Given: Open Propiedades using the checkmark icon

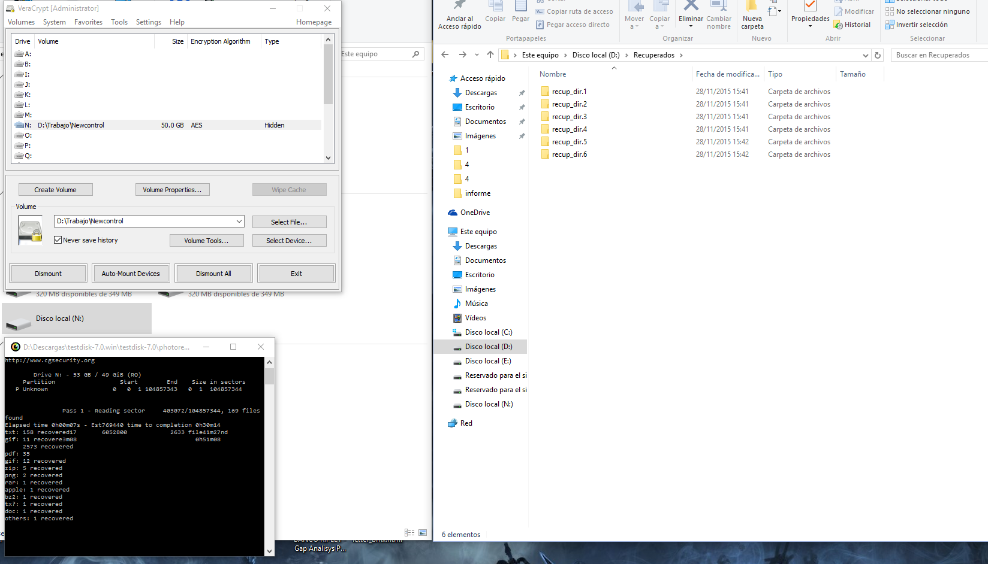Looking at the screenshot, I should [810, 6].
